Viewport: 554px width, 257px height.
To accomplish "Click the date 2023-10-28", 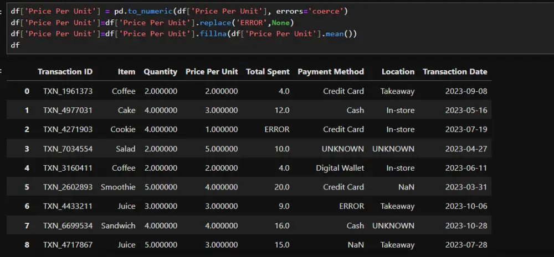I will 466,225.
